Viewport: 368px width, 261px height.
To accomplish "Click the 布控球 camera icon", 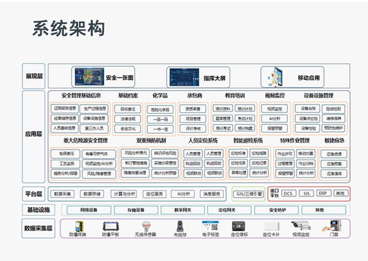I will tap(180, 226).
